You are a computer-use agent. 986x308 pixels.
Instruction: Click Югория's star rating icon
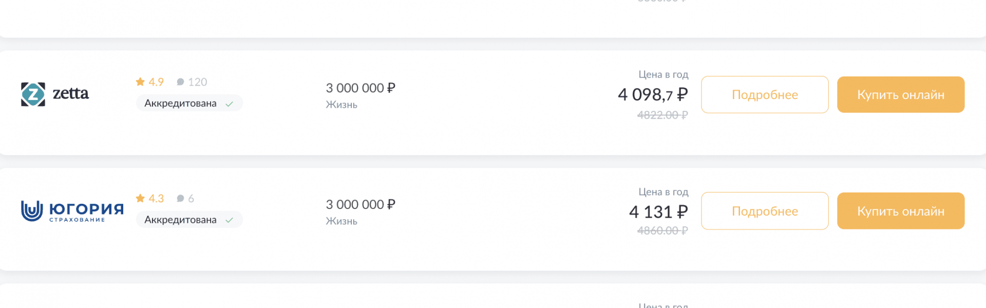coord(140,198)
